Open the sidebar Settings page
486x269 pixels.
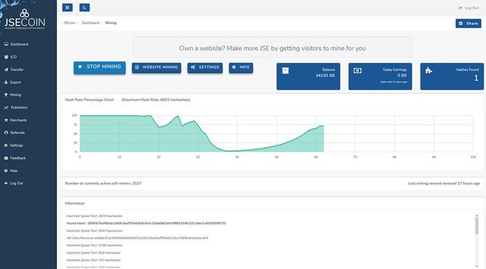pos(16,145)
